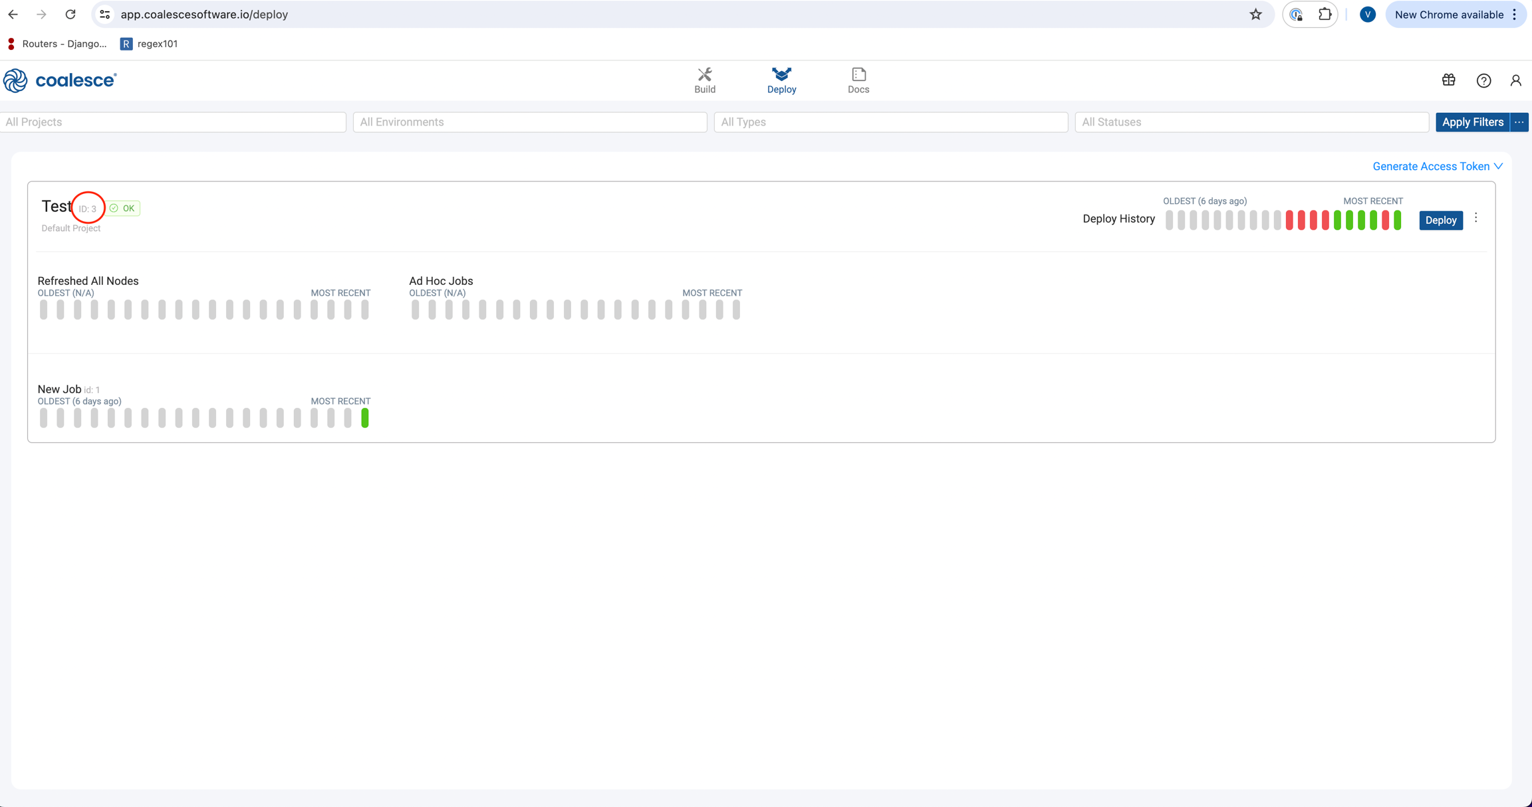Reload the page using refresh icon
The image size is (1532, 807).
[x=70, y=15]
